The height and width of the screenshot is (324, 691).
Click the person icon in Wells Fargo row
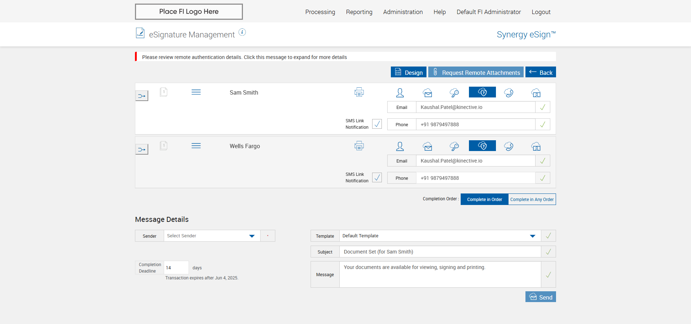400,146
